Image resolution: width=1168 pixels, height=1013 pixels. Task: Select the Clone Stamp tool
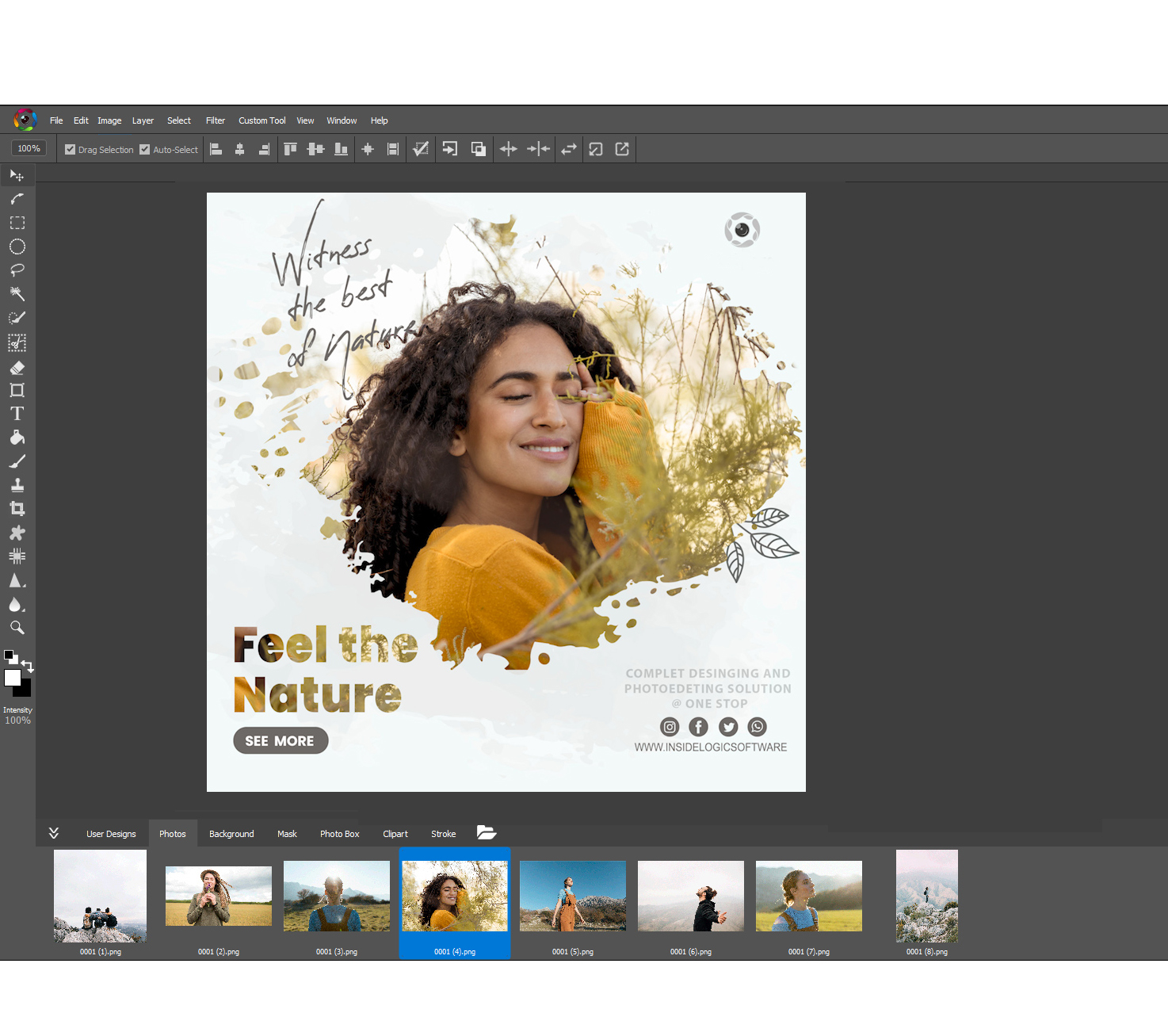(17, 485)
